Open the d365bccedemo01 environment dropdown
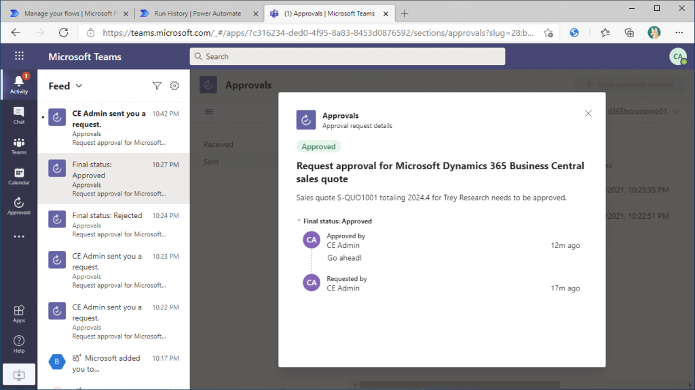This screenshot has height=390, width=695. click(x=643, y=112)
